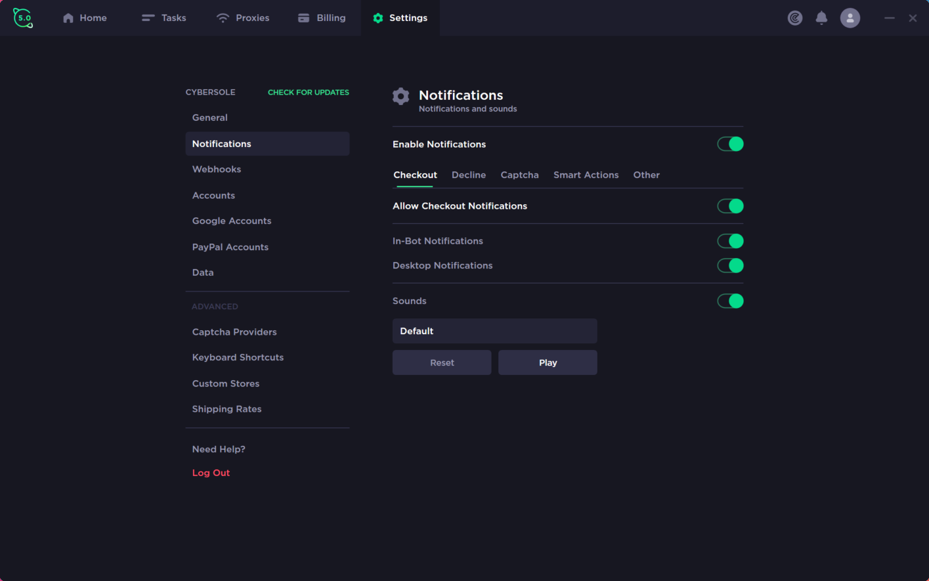Screen dimensions: 929x581
Task: Open the Proxies tab label
Action: click(253, 18)
